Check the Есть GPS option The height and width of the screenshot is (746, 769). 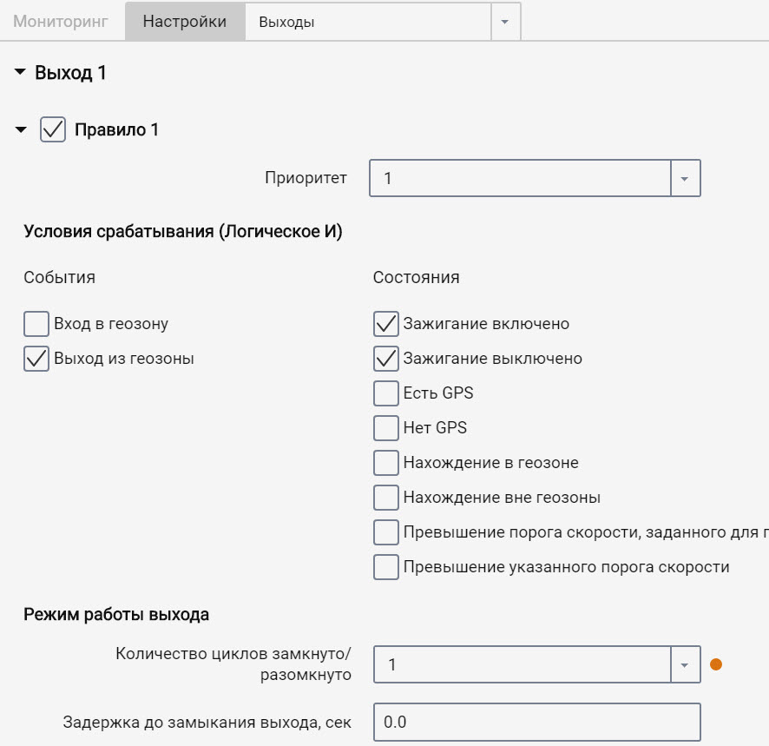pyautogui.click(x=386, y=393)
